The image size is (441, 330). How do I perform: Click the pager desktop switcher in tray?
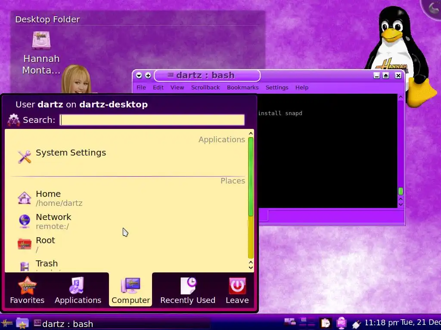[307, 323]
